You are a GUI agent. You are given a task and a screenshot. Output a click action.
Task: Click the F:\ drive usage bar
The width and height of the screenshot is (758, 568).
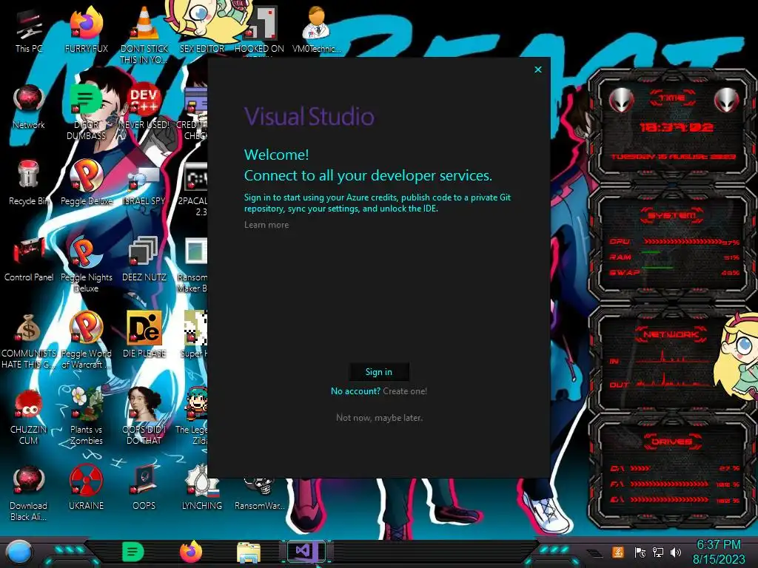click(670, 484)
